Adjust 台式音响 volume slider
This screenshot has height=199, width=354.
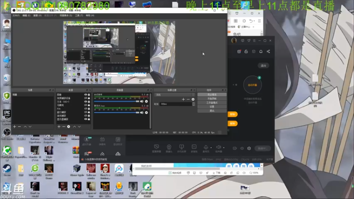(116, 102)
